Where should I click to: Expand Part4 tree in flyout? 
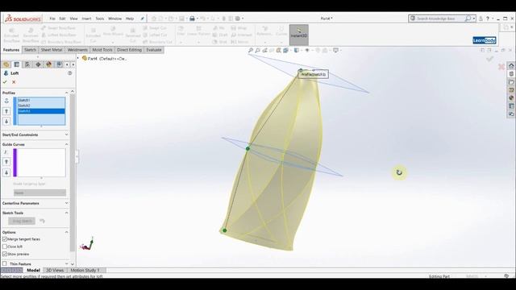tap(78, 58)
